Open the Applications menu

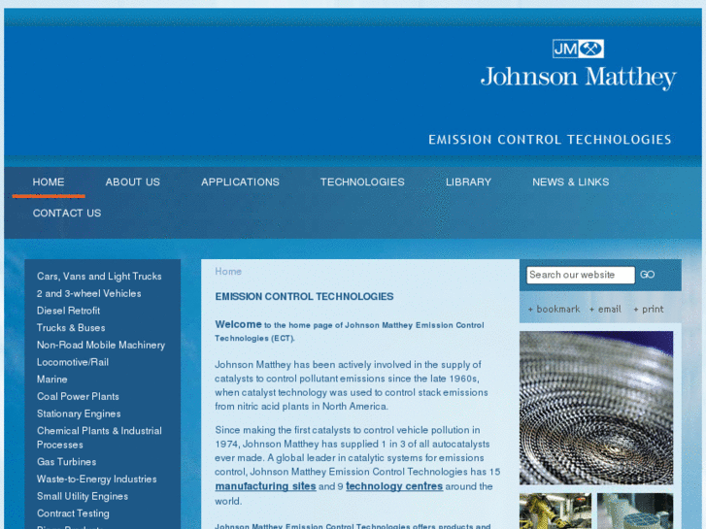(241, 182)
